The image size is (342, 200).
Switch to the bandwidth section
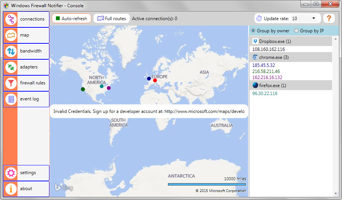pos(26,51)
